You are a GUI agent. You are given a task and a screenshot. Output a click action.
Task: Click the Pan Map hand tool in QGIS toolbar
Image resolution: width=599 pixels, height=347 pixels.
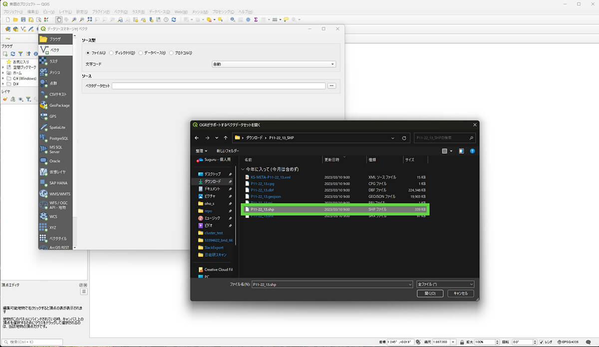[59, 19]
